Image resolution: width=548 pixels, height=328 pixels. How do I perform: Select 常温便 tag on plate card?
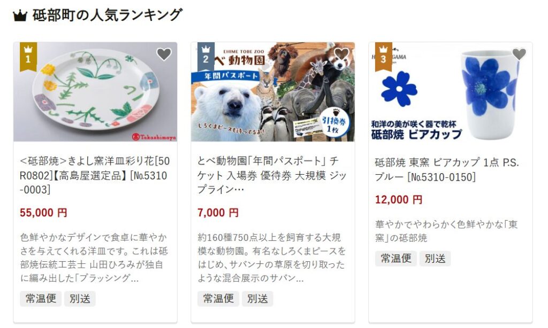pos(41,299)
